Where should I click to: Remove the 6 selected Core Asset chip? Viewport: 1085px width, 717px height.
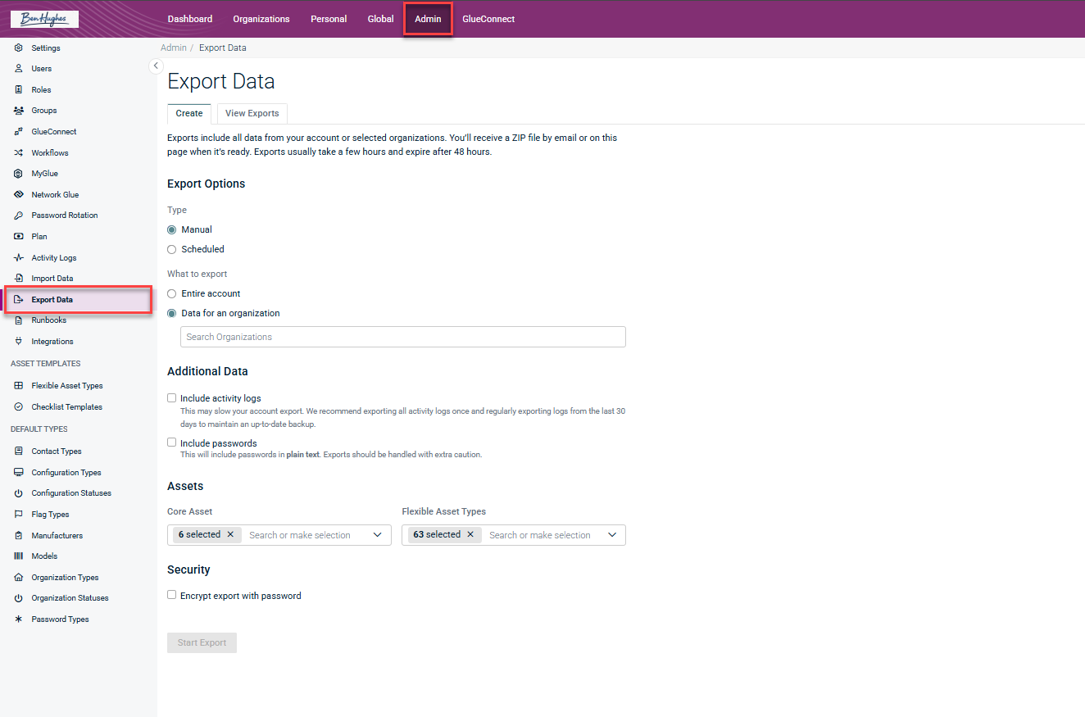pos(230,534)
